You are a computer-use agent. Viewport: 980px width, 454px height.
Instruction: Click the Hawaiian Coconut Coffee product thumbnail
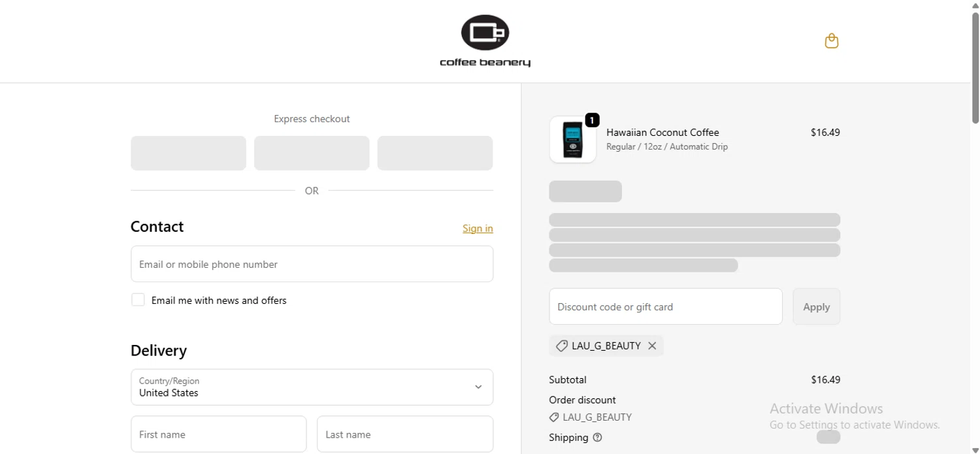click(x=573, y=139)
